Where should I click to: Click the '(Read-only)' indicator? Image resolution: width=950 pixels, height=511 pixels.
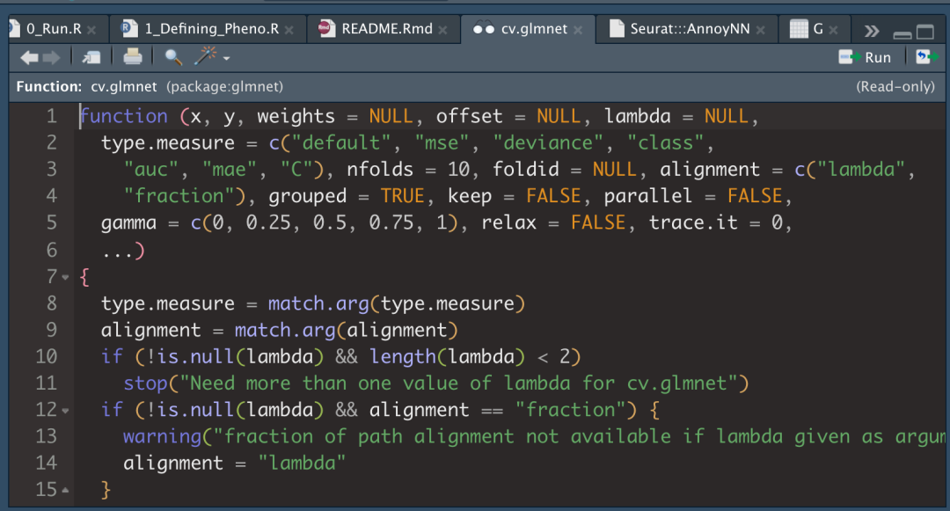895,86
